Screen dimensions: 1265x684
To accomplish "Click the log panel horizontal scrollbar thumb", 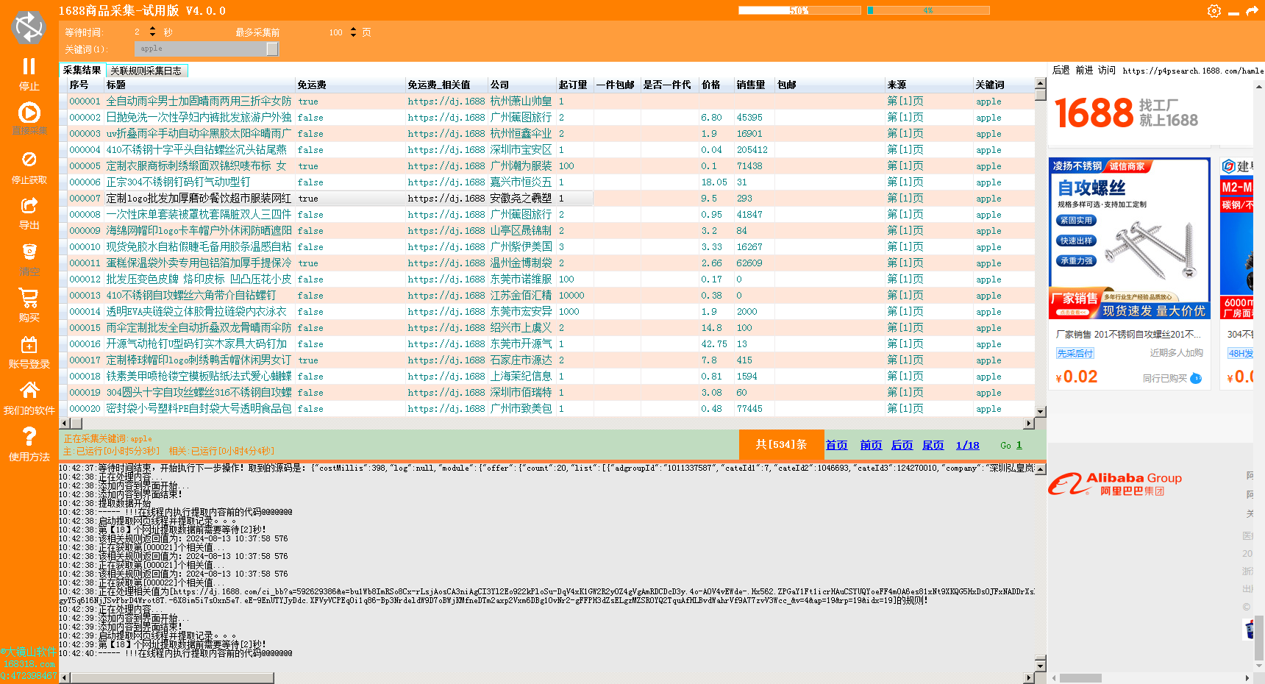I will 172,678.
